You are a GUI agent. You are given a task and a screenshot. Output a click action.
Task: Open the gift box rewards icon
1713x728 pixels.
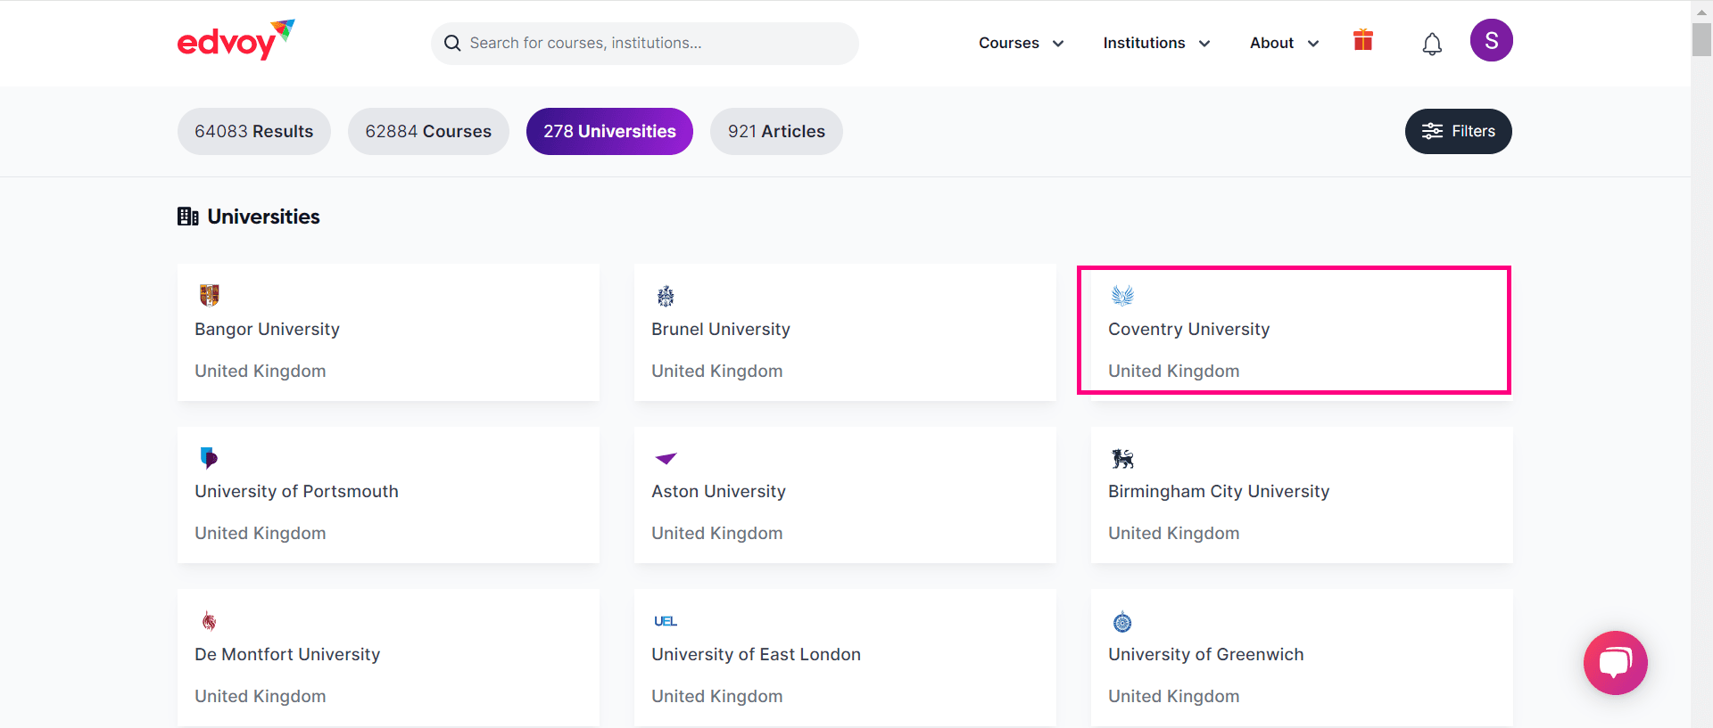click(x=1362, y=40)
